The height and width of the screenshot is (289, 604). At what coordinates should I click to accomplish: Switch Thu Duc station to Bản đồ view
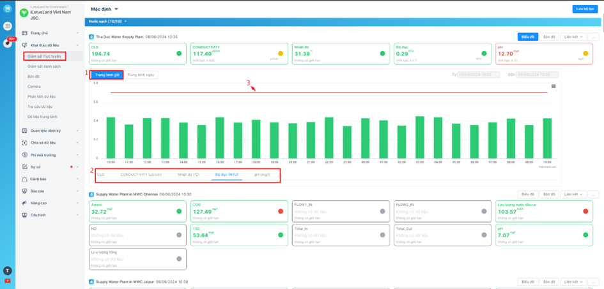click(x=549, y=37)
